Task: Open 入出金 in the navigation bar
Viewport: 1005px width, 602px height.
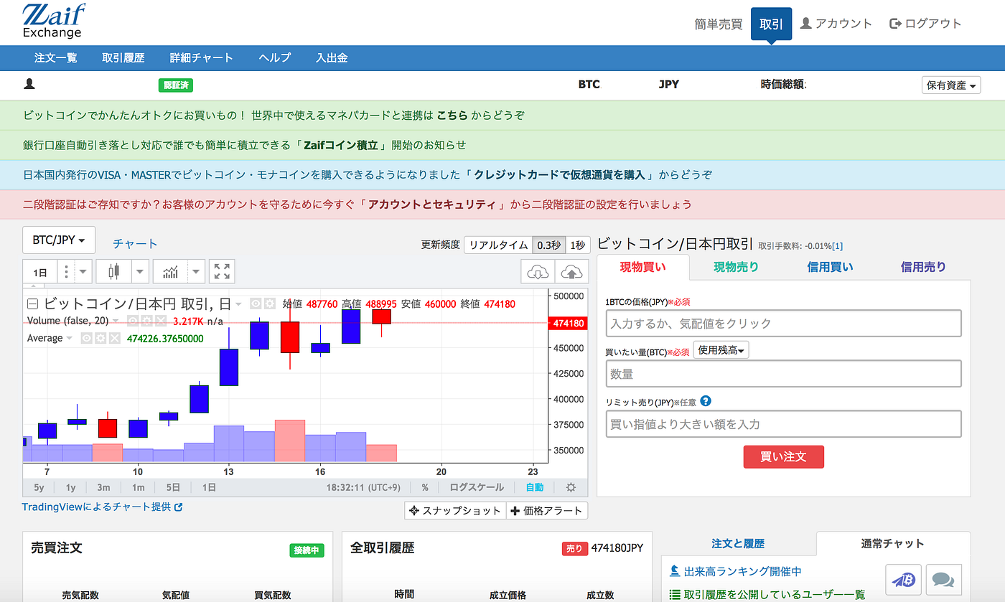Action: [x=332, y=58]
